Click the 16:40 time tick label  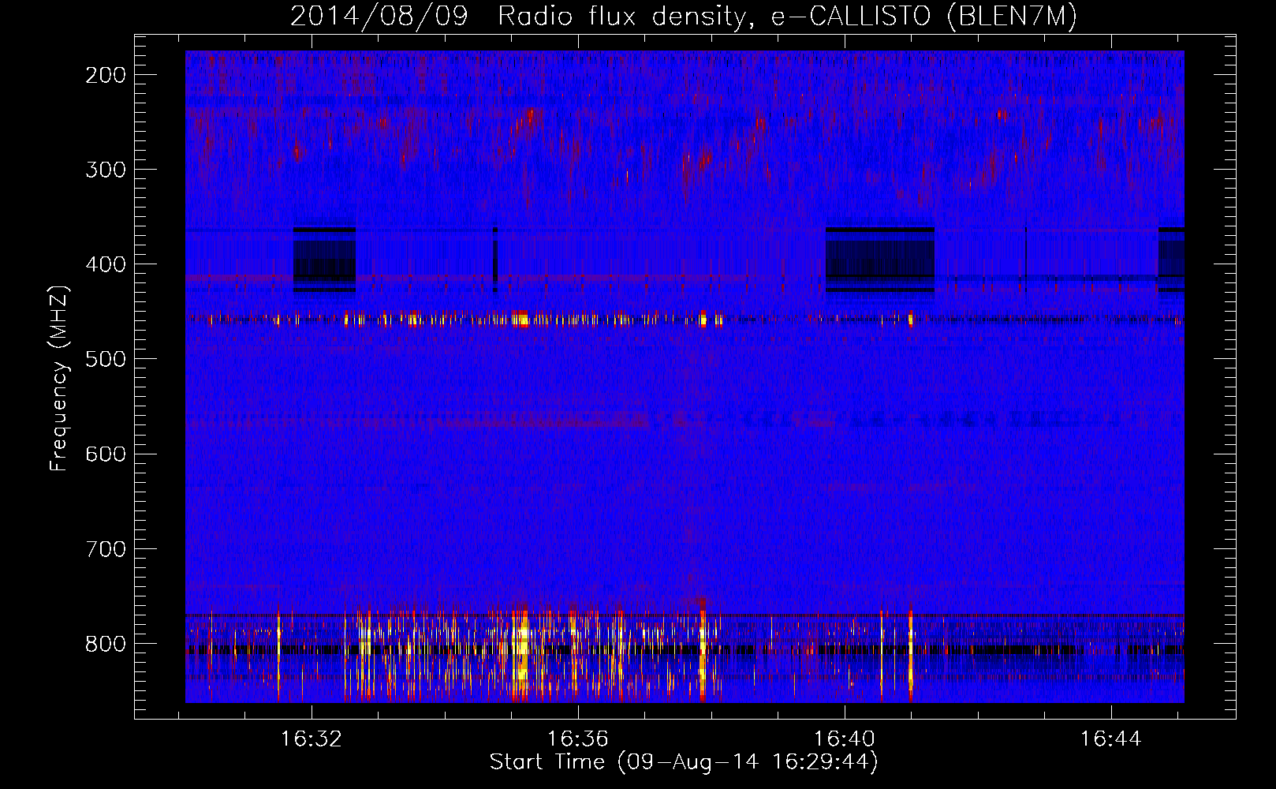pyautogui.click(x=845, y=739)
